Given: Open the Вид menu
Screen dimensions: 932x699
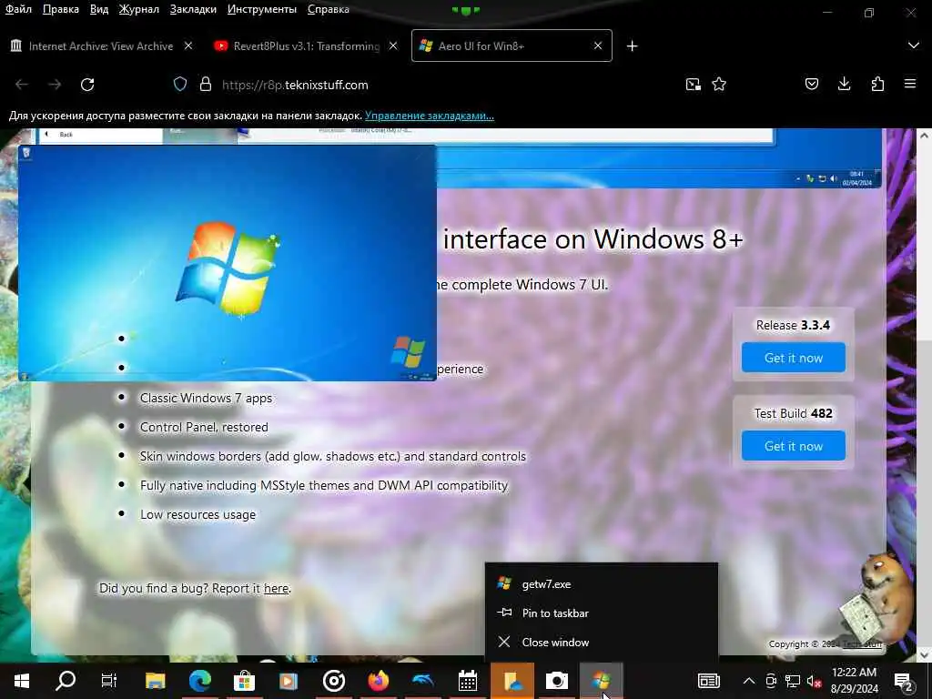Looking at the screenshot, I should pyautogui.click(x=99, y=9).
